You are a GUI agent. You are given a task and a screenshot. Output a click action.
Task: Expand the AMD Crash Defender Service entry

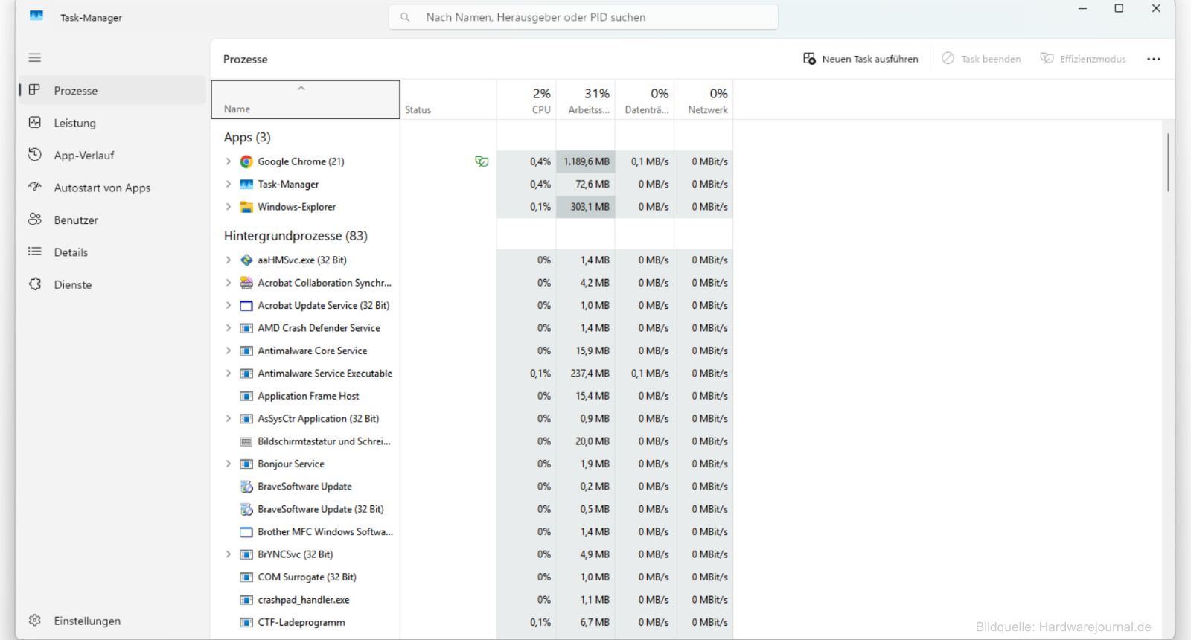pyautogui.click(x=229, y=328)
